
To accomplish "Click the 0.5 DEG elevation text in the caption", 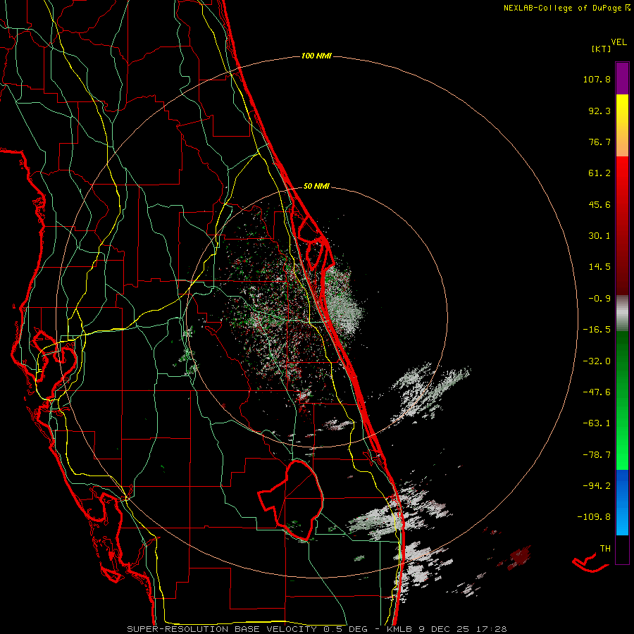I will (345, 629).
